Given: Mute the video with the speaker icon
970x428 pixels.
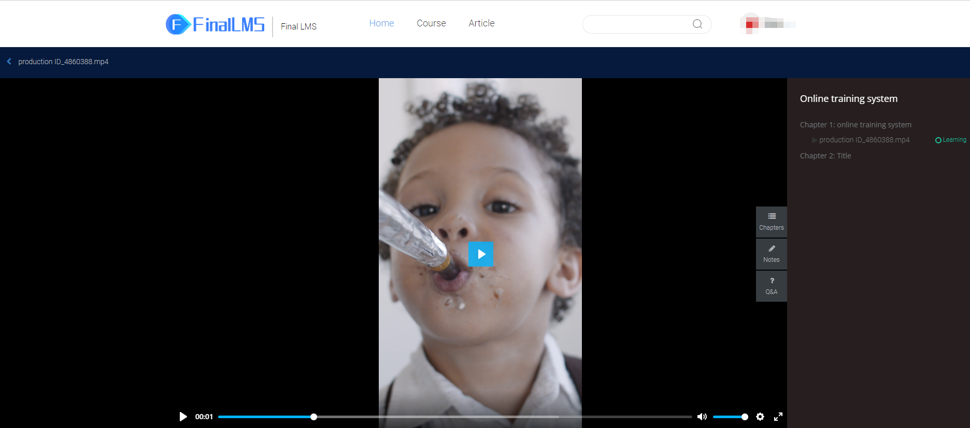Looking at the screenshot, I should (x=702, y=417).
